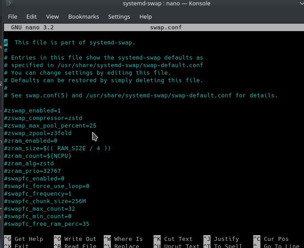The image size is (304, 248).
Task: Click the 'You can change settings' comment line
Action: tap(87, 72)
